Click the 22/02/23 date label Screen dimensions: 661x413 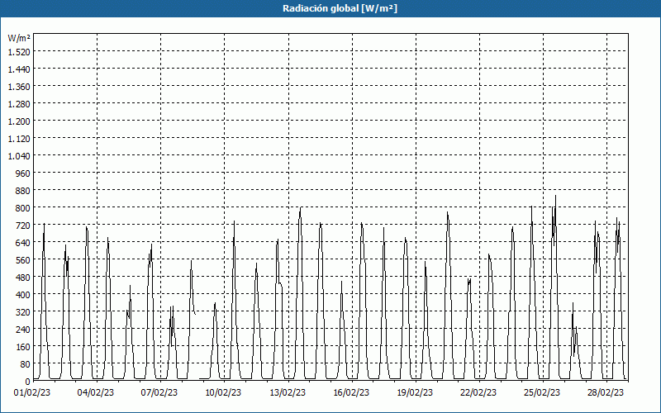478,392
